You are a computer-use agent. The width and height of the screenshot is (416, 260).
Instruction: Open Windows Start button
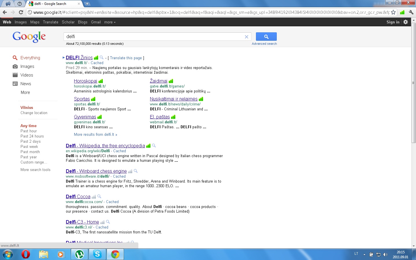click(8, 255)
